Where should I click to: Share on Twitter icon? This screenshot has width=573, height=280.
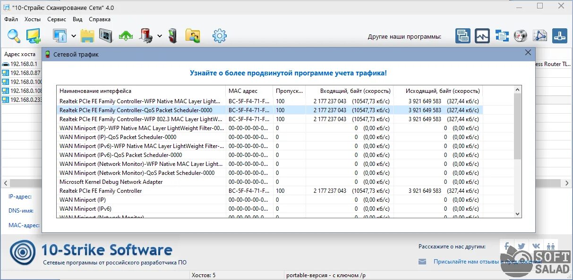522,247
